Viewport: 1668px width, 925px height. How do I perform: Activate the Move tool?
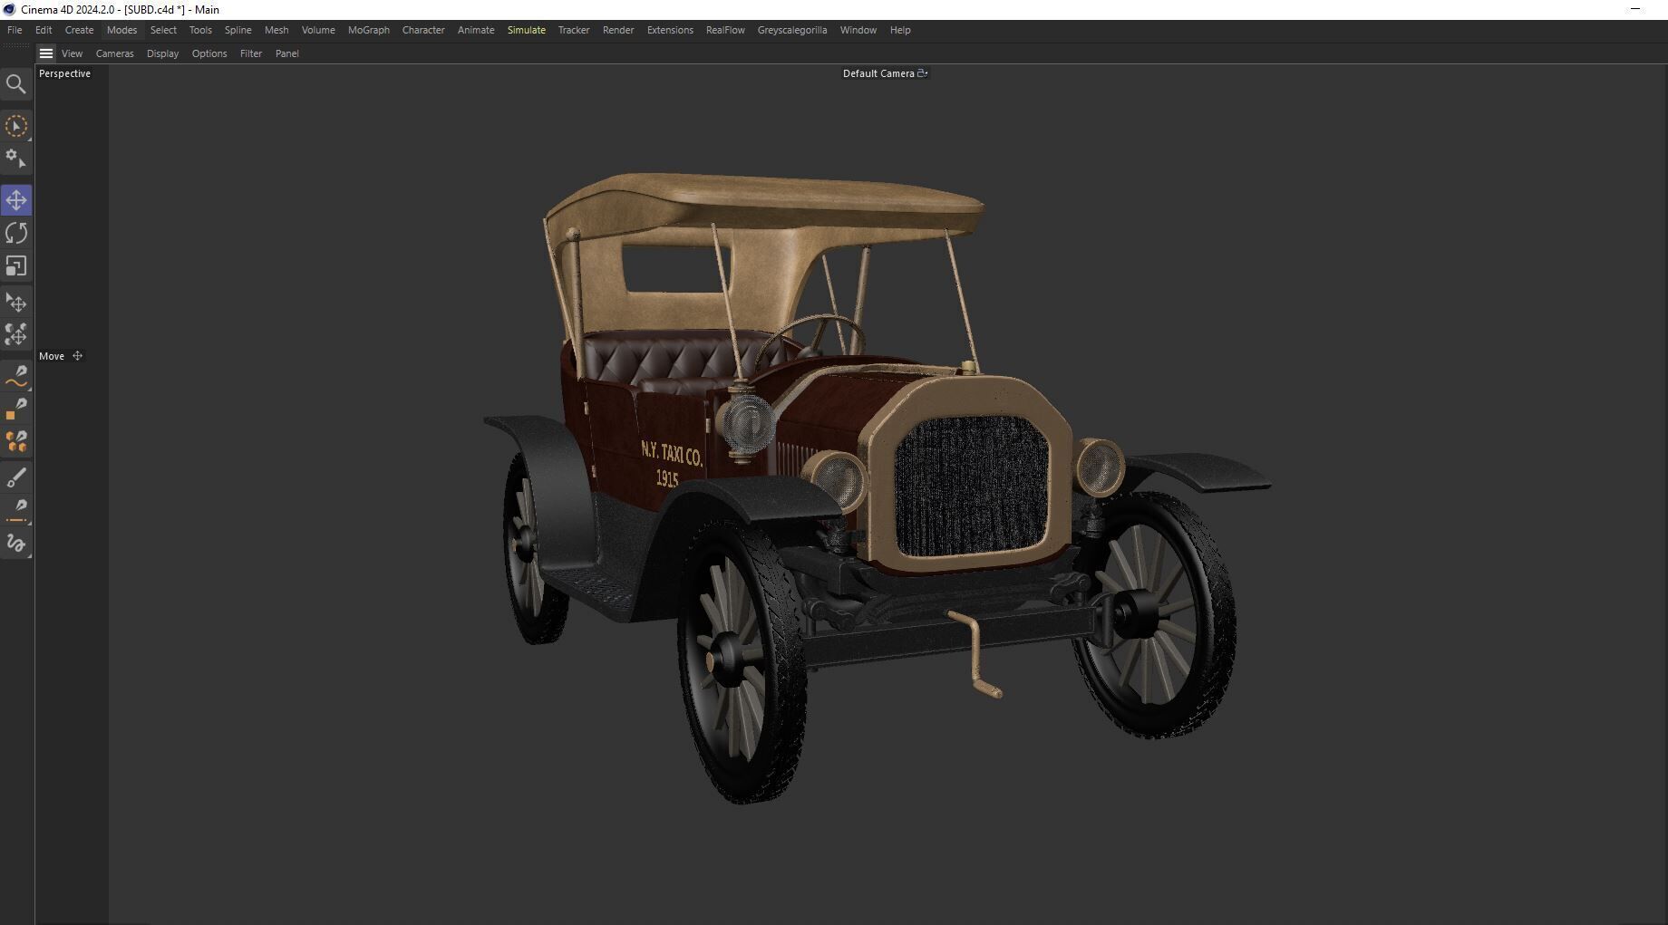point(16,200)
